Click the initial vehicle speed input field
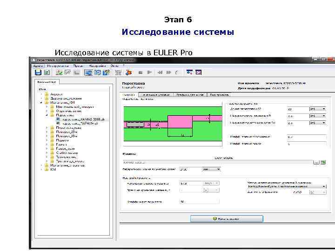This screenshot has width=335, height=251. (190, 183)
